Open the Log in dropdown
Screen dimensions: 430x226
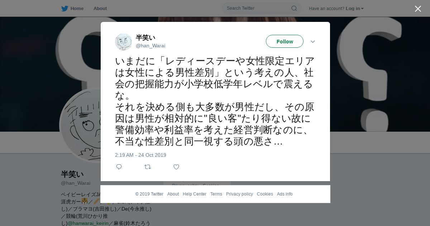point(354,8)
